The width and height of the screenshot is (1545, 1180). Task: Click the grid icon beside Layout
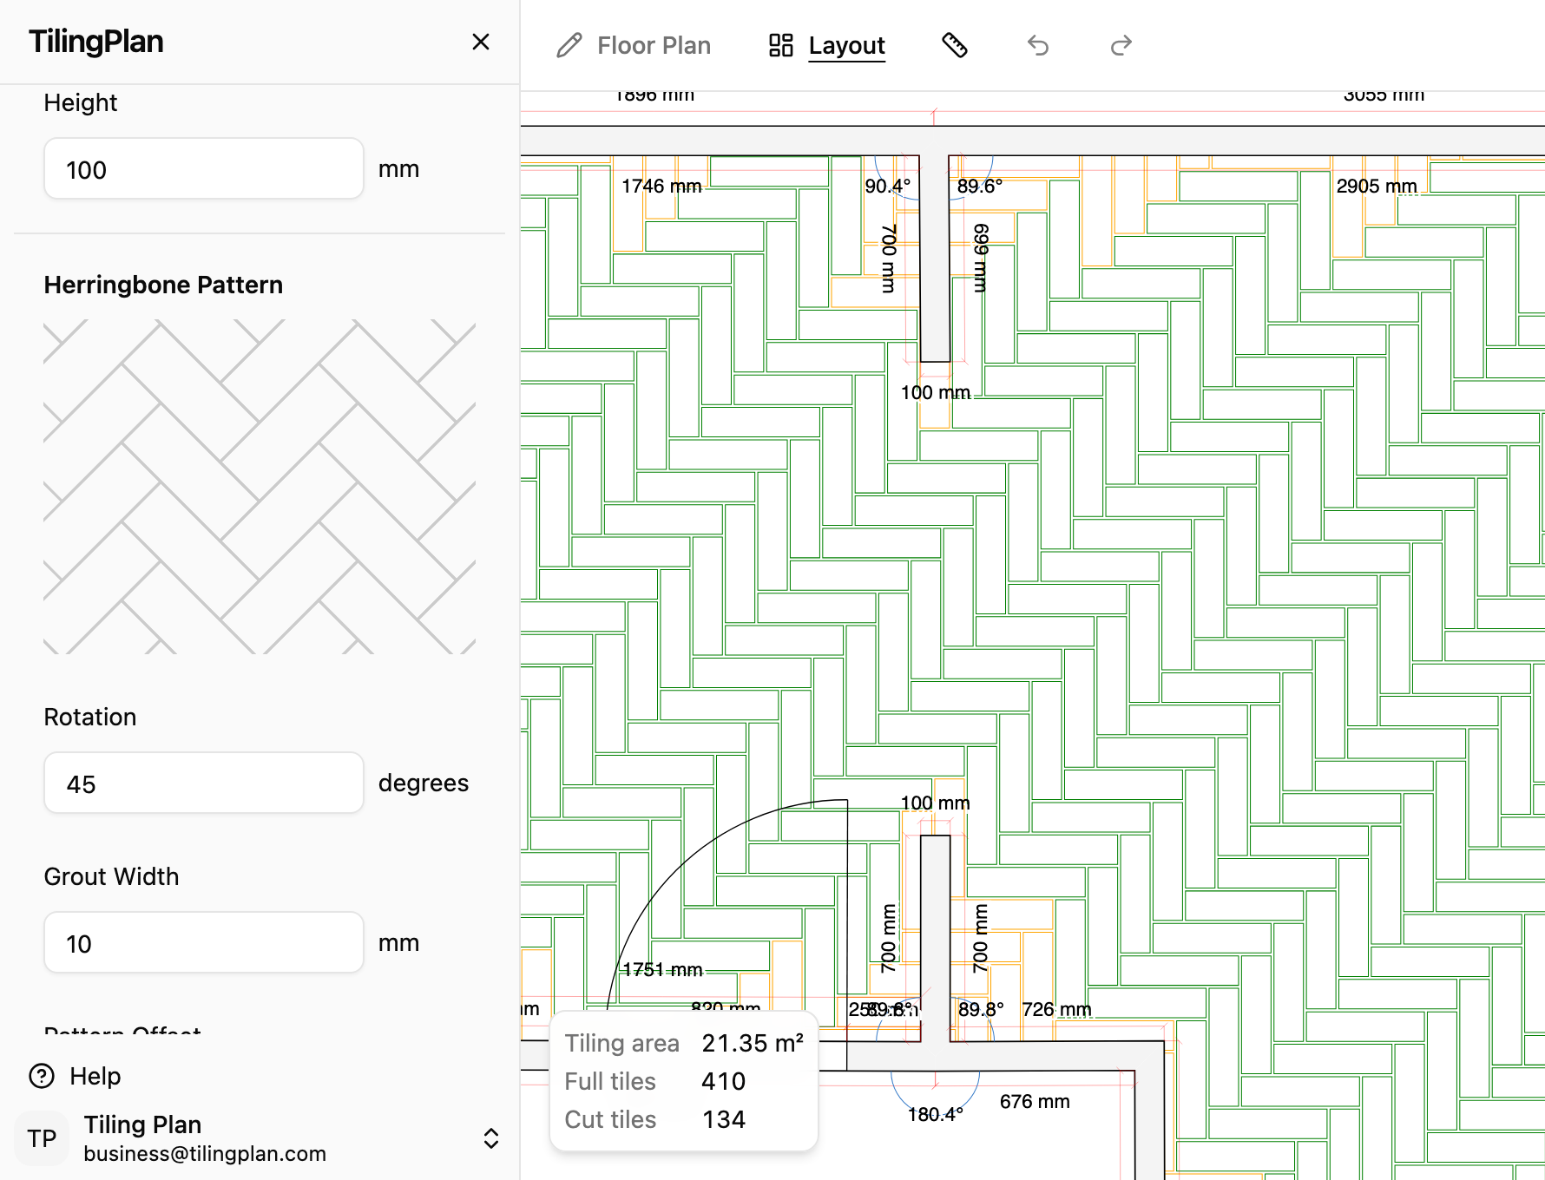[781, 45]
